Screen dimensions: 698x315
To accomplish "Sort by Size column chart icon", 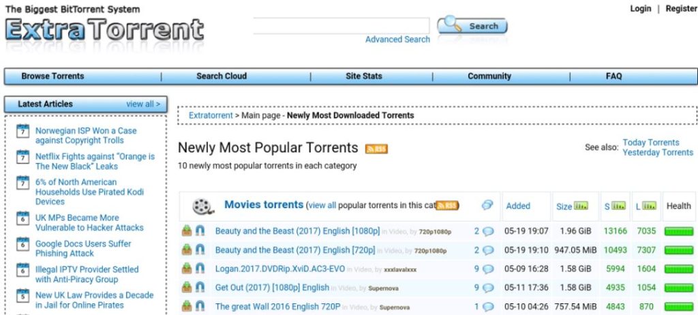I will [x=581, y=206].
